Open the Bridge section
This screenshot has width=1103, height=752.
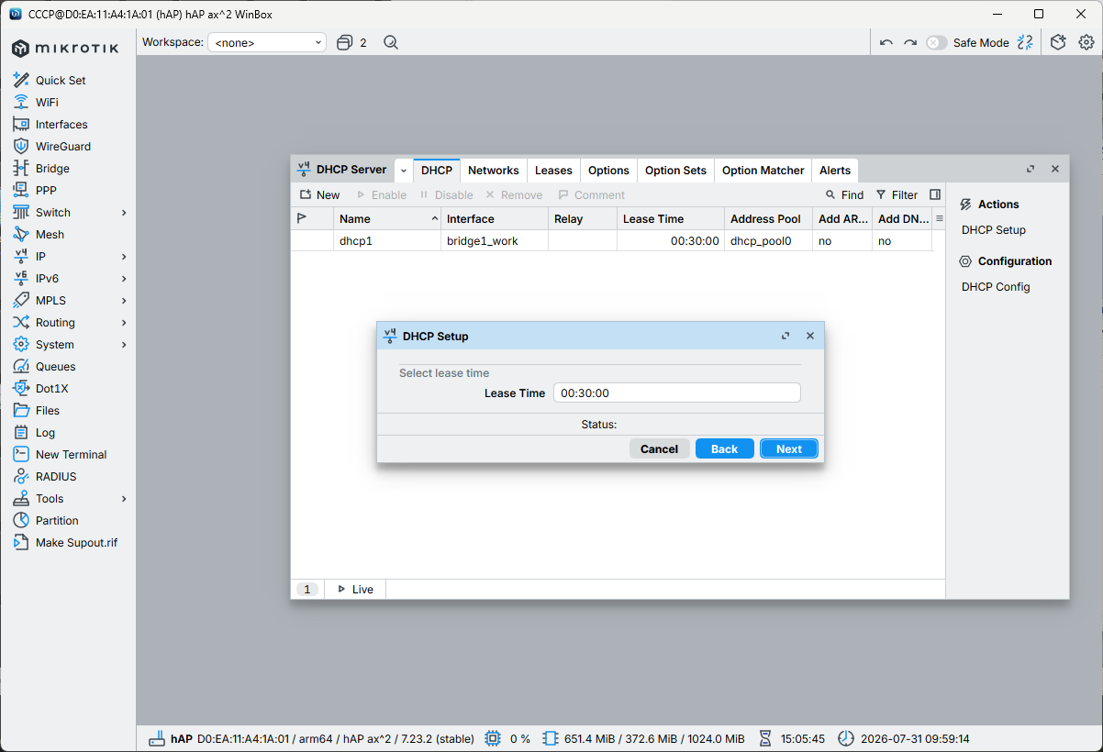point(52,169)
